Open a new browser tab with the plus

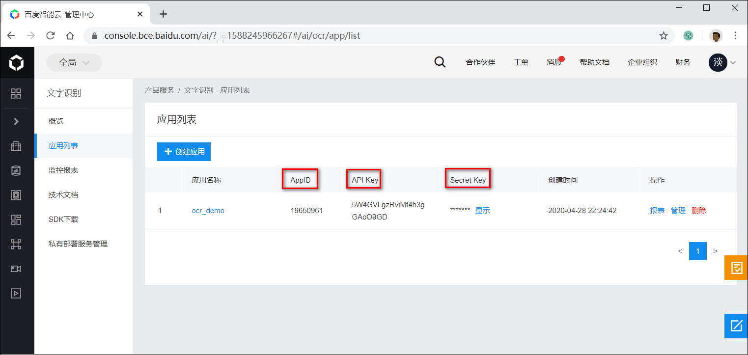pyautogui.click(x=163, y=14)
